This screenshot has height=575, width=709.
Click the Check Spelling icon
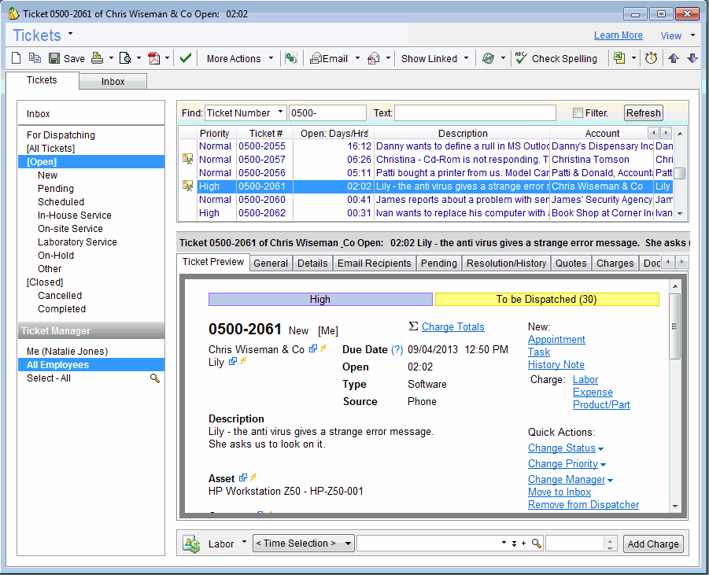(521, 58)
